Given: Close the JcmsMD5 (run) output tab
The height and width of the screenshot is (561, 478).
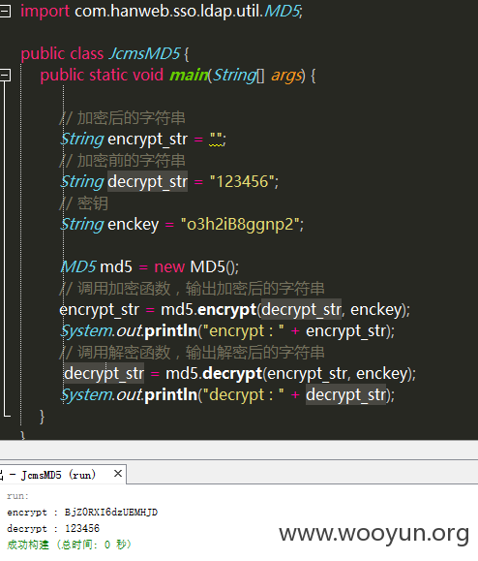Looking at the screenshot, I should click(x=118, y=474).
